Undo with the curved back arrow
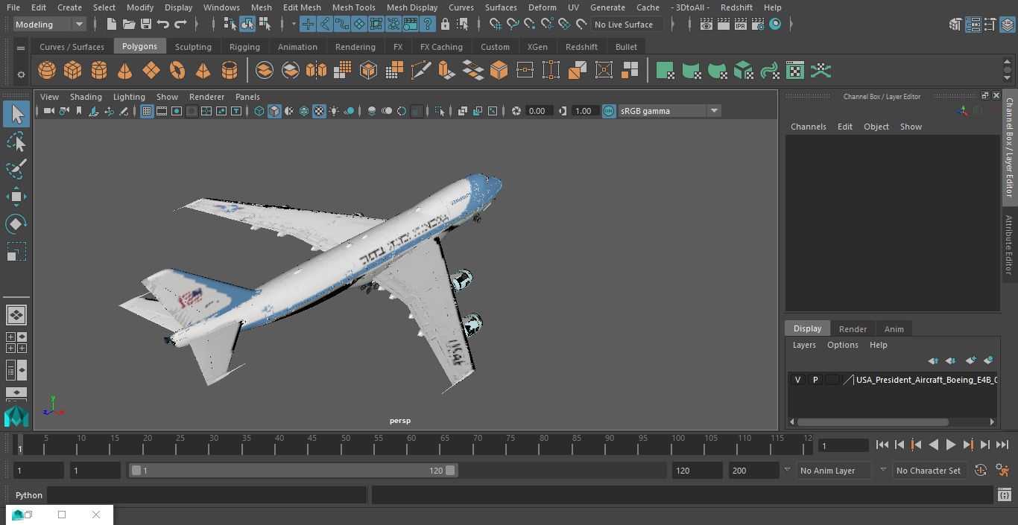This screenshot has width=1018, height=525. click(163, 25)
